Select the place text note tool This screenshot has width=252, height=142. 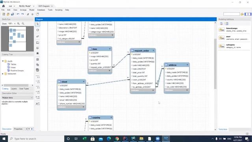point(38,48)
